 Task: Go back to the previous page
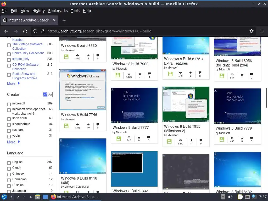pos(6,31)
